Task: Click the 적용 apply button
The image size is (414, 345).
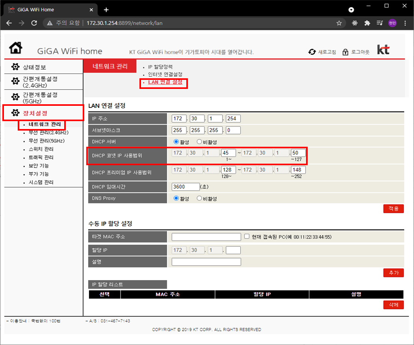Action: 394,208
